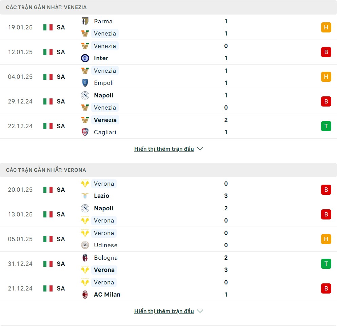The image size is (337, 326).
Task: Click the Udinese club crest icon
Action: click(85, 245)
